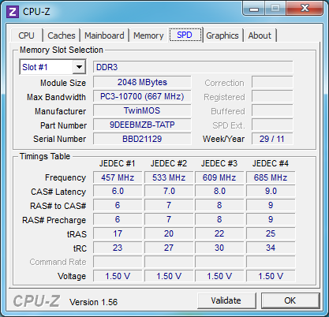Viewport: 329px width, 317px height.
Task: Go to the Mainboard tab
Action: (x=104, y=35)
